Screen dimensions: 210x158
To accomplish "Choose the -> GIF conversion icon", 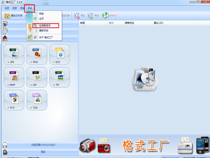I will click(37, 77).
